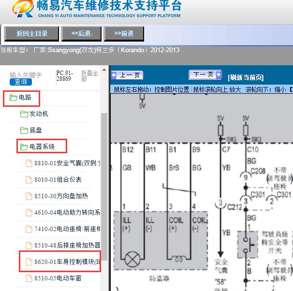Expand the 发动机 folder icon
The image size is (293, 291).
24,114
